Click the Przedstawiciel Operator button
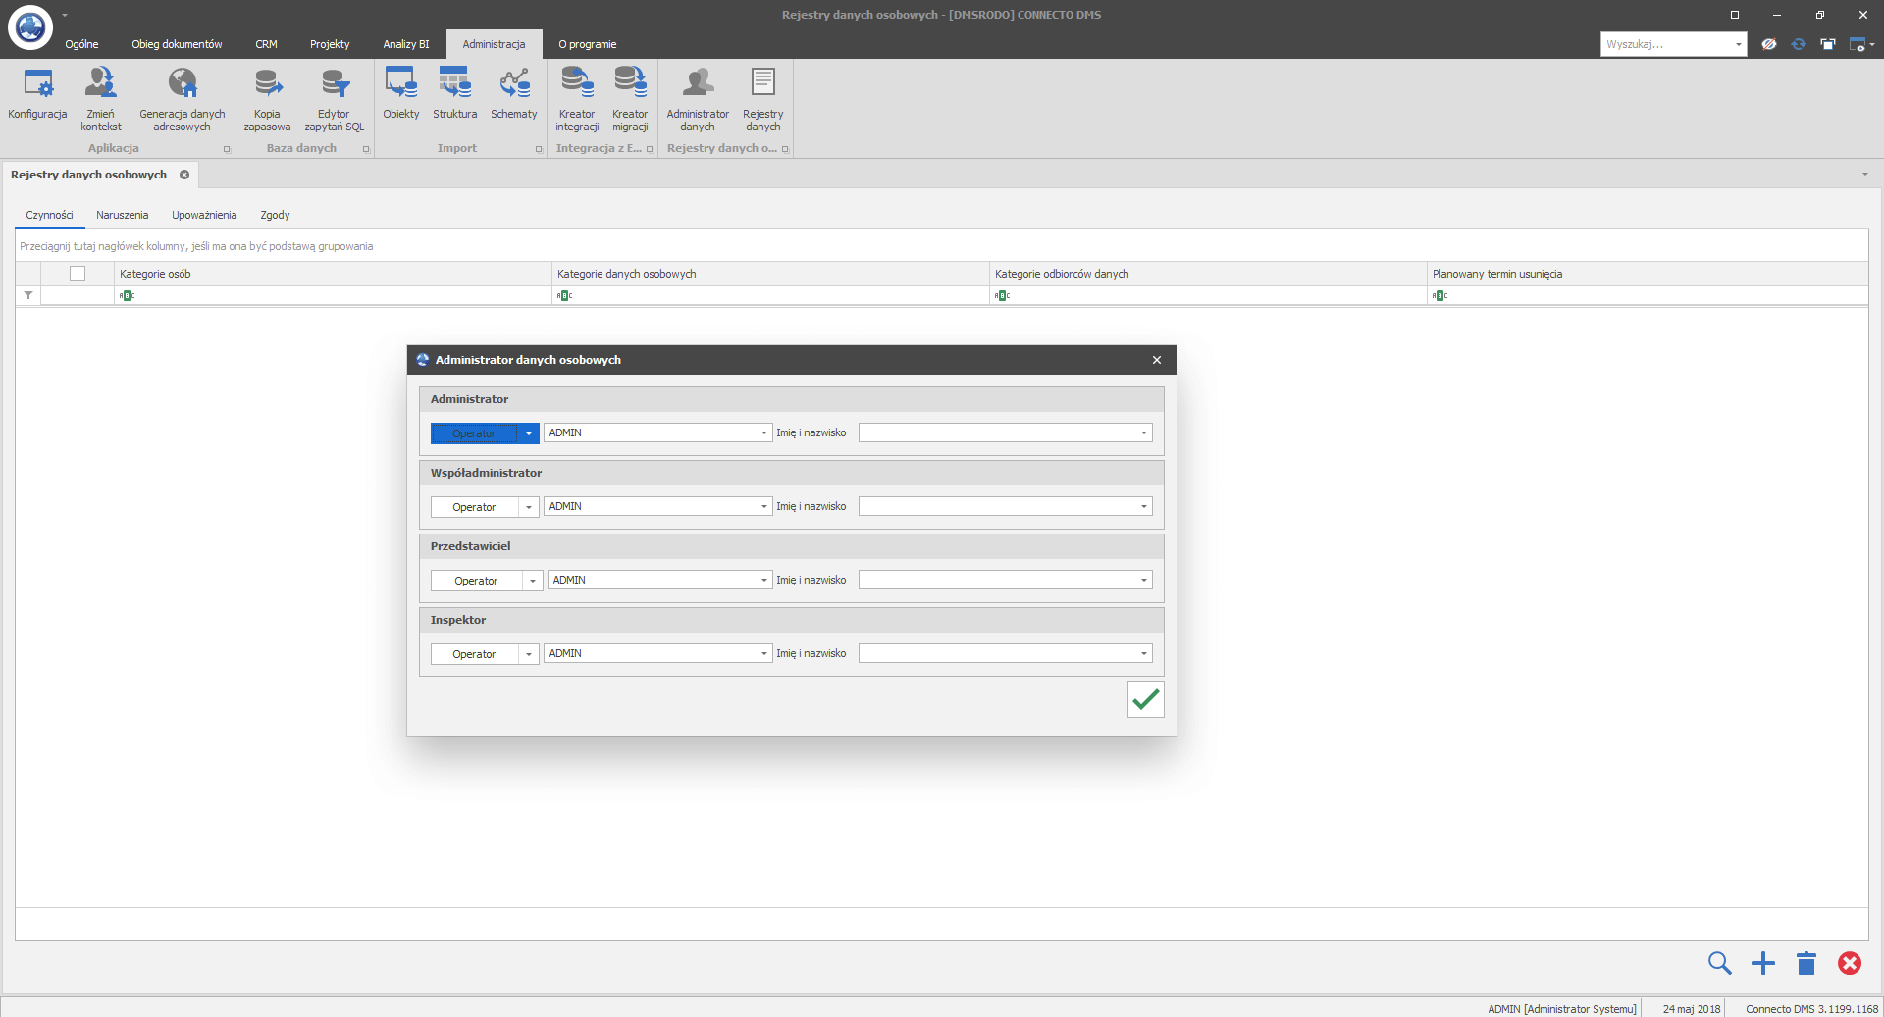 click(476, 581)
